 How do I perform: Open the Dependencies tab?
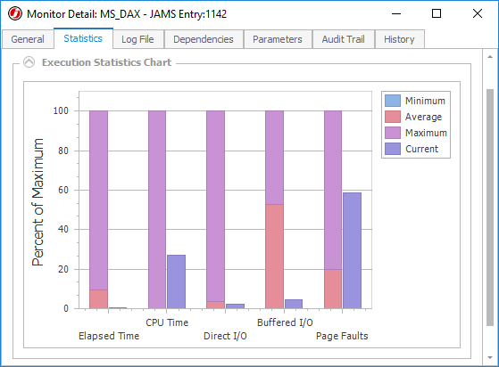(x=204, y=39)
